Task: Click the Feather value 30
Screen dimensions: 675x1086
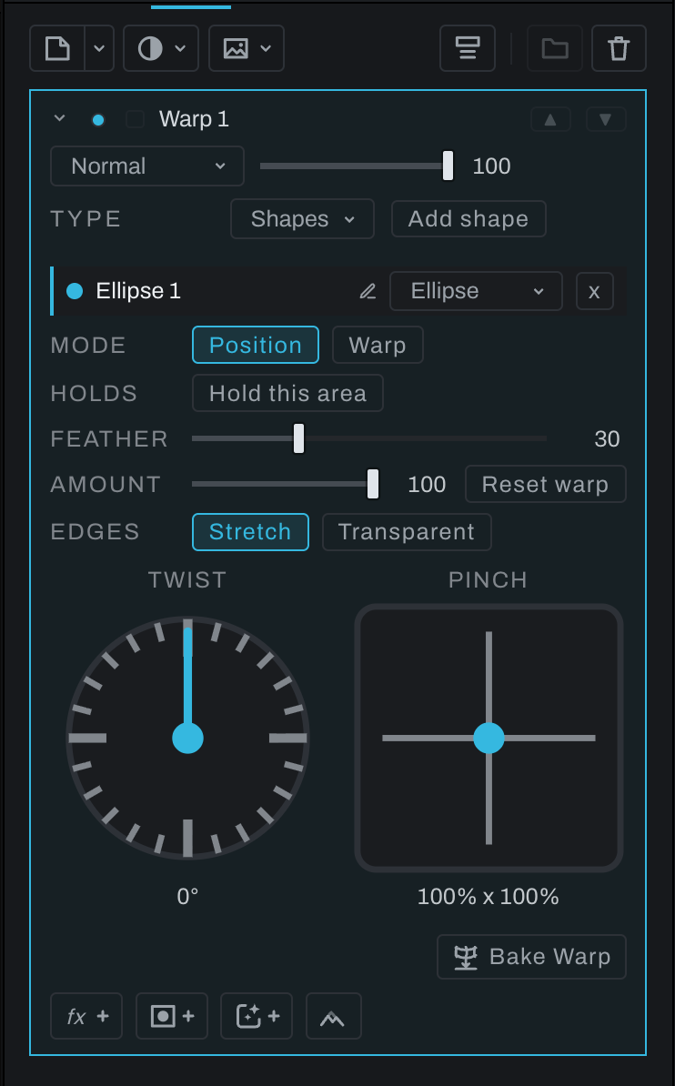Action: click(x=607, y=438)
